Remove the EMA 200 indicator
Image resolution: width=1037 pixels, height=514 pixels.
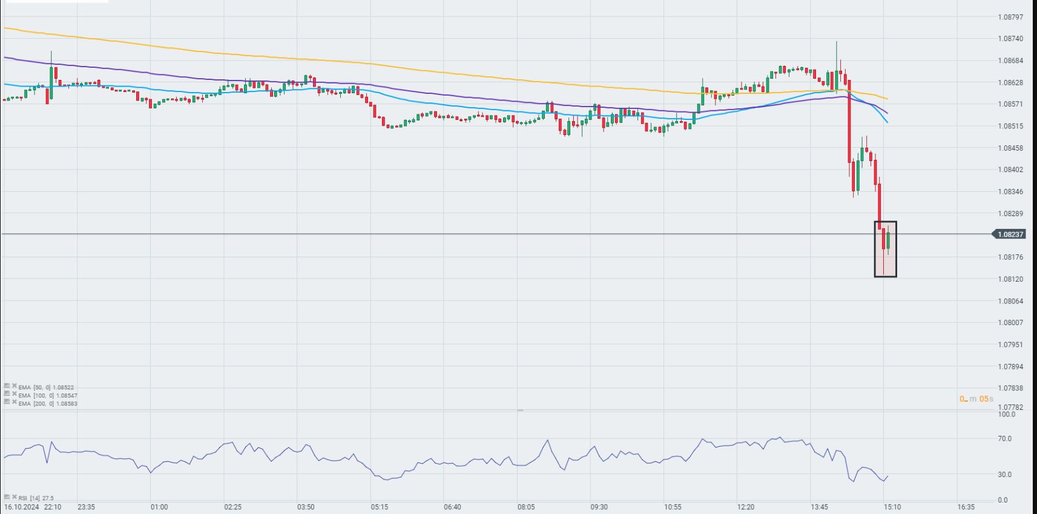tap(14, 401)
